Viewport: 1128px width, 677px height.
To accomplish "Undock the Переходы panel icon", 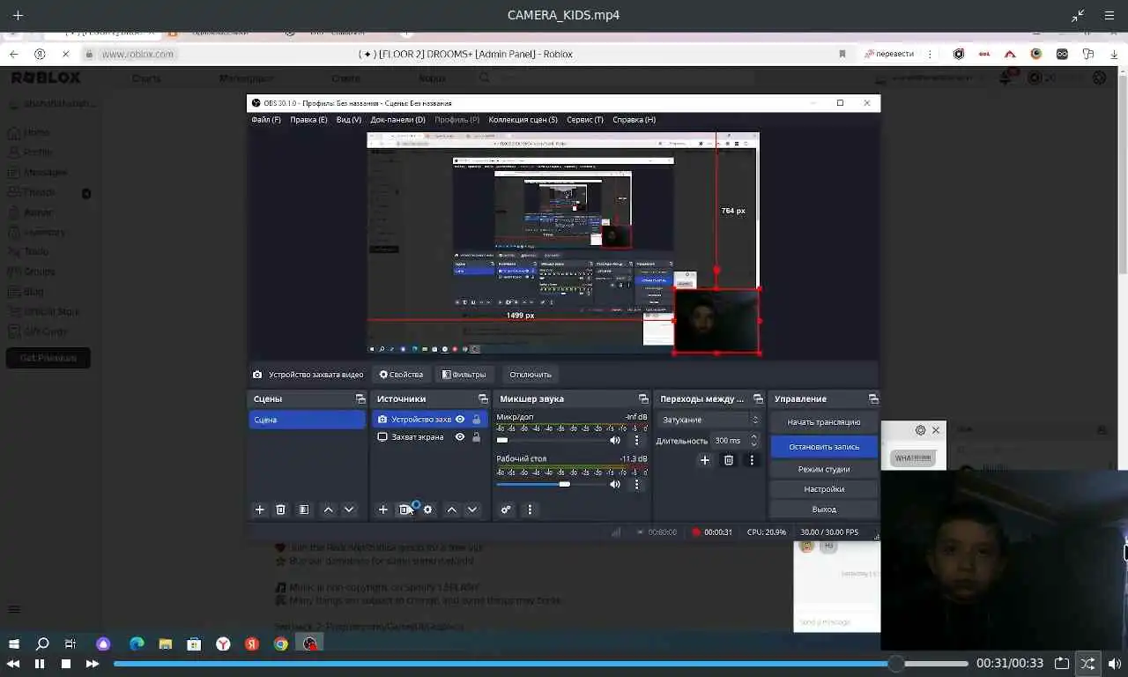I will click(x=758, y=399).
